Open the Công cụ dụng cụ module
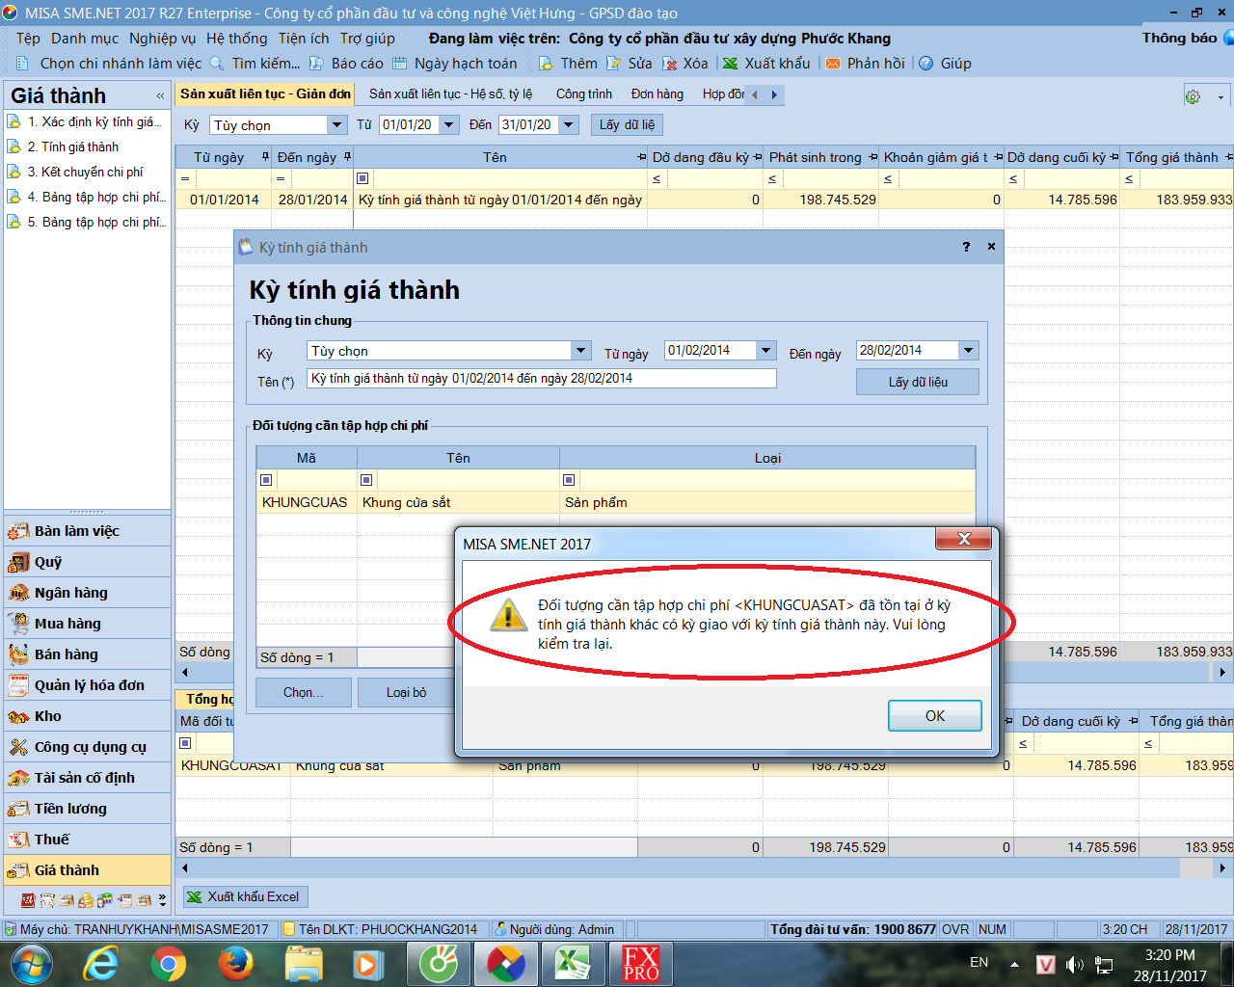 pos(87,747)
